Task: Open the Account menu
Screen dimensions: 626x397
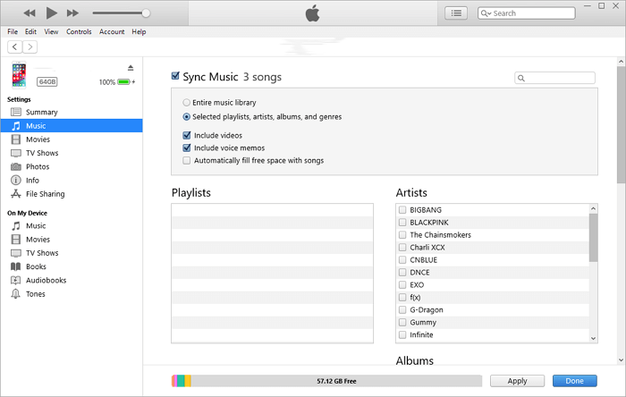Action: 112,31
